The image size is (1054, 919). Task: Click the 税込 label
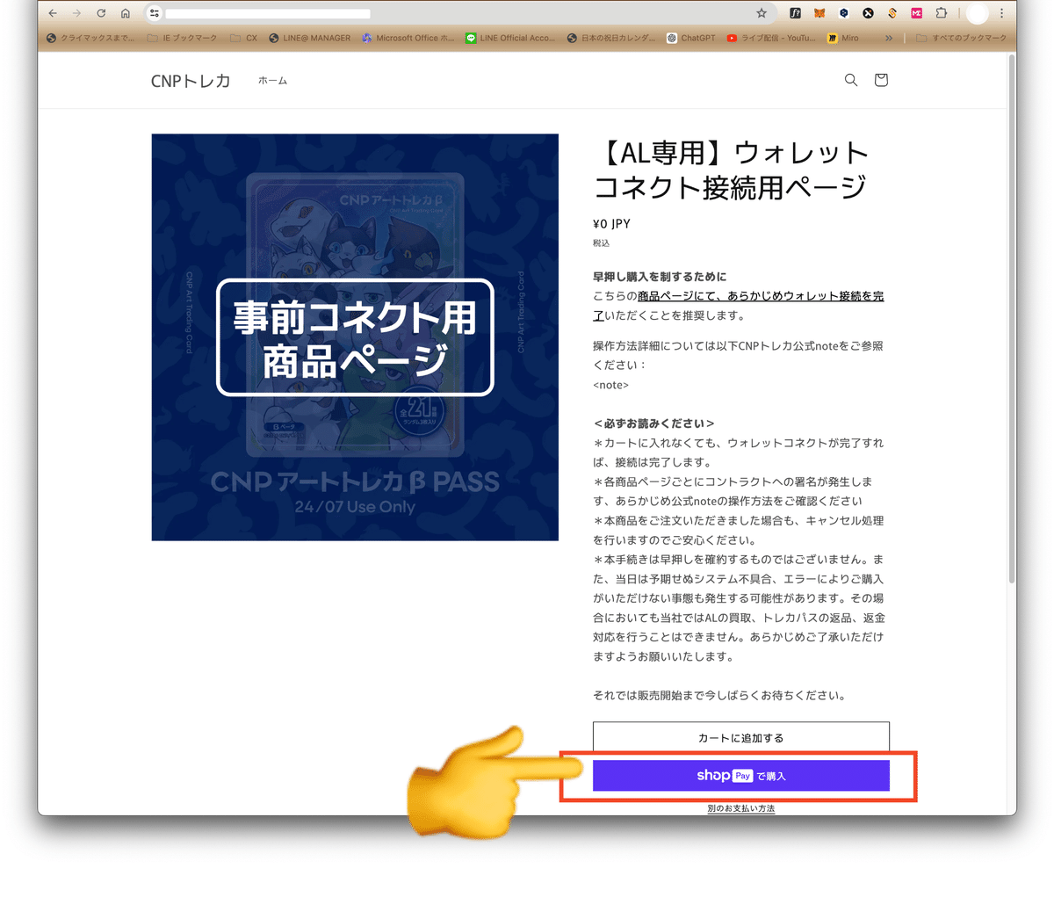tap(601, 243)
